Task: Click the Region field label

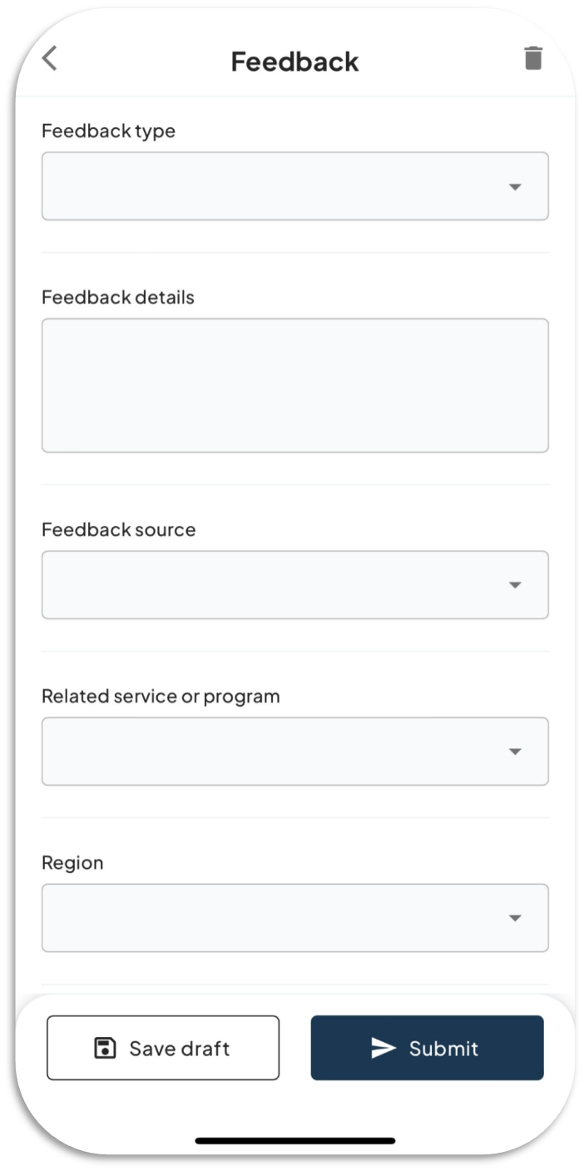Action: (x=72, y=863)
